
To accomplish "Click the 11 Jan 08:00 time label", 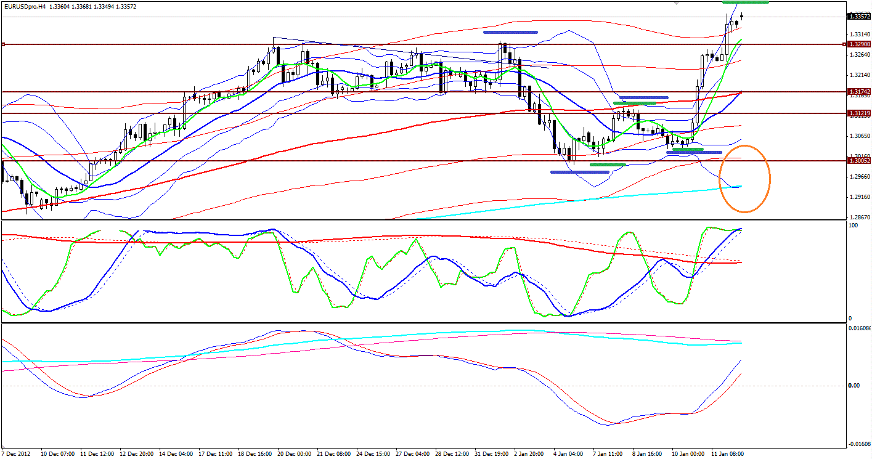I will coord(729,453).
